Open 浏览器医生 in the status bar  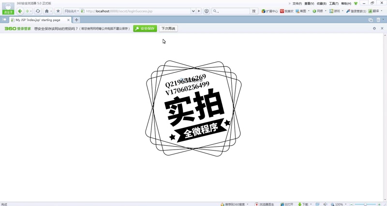[265, 204]
